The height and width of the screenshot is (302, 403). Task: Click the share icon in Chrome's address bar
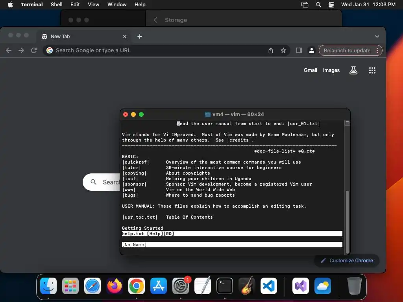[271, 50]
